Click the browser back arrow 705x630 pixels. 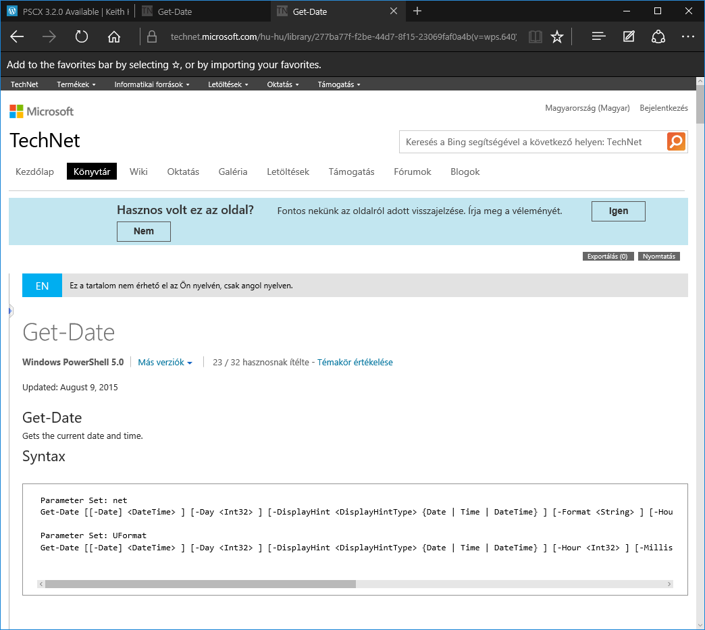tap(17, 37)
